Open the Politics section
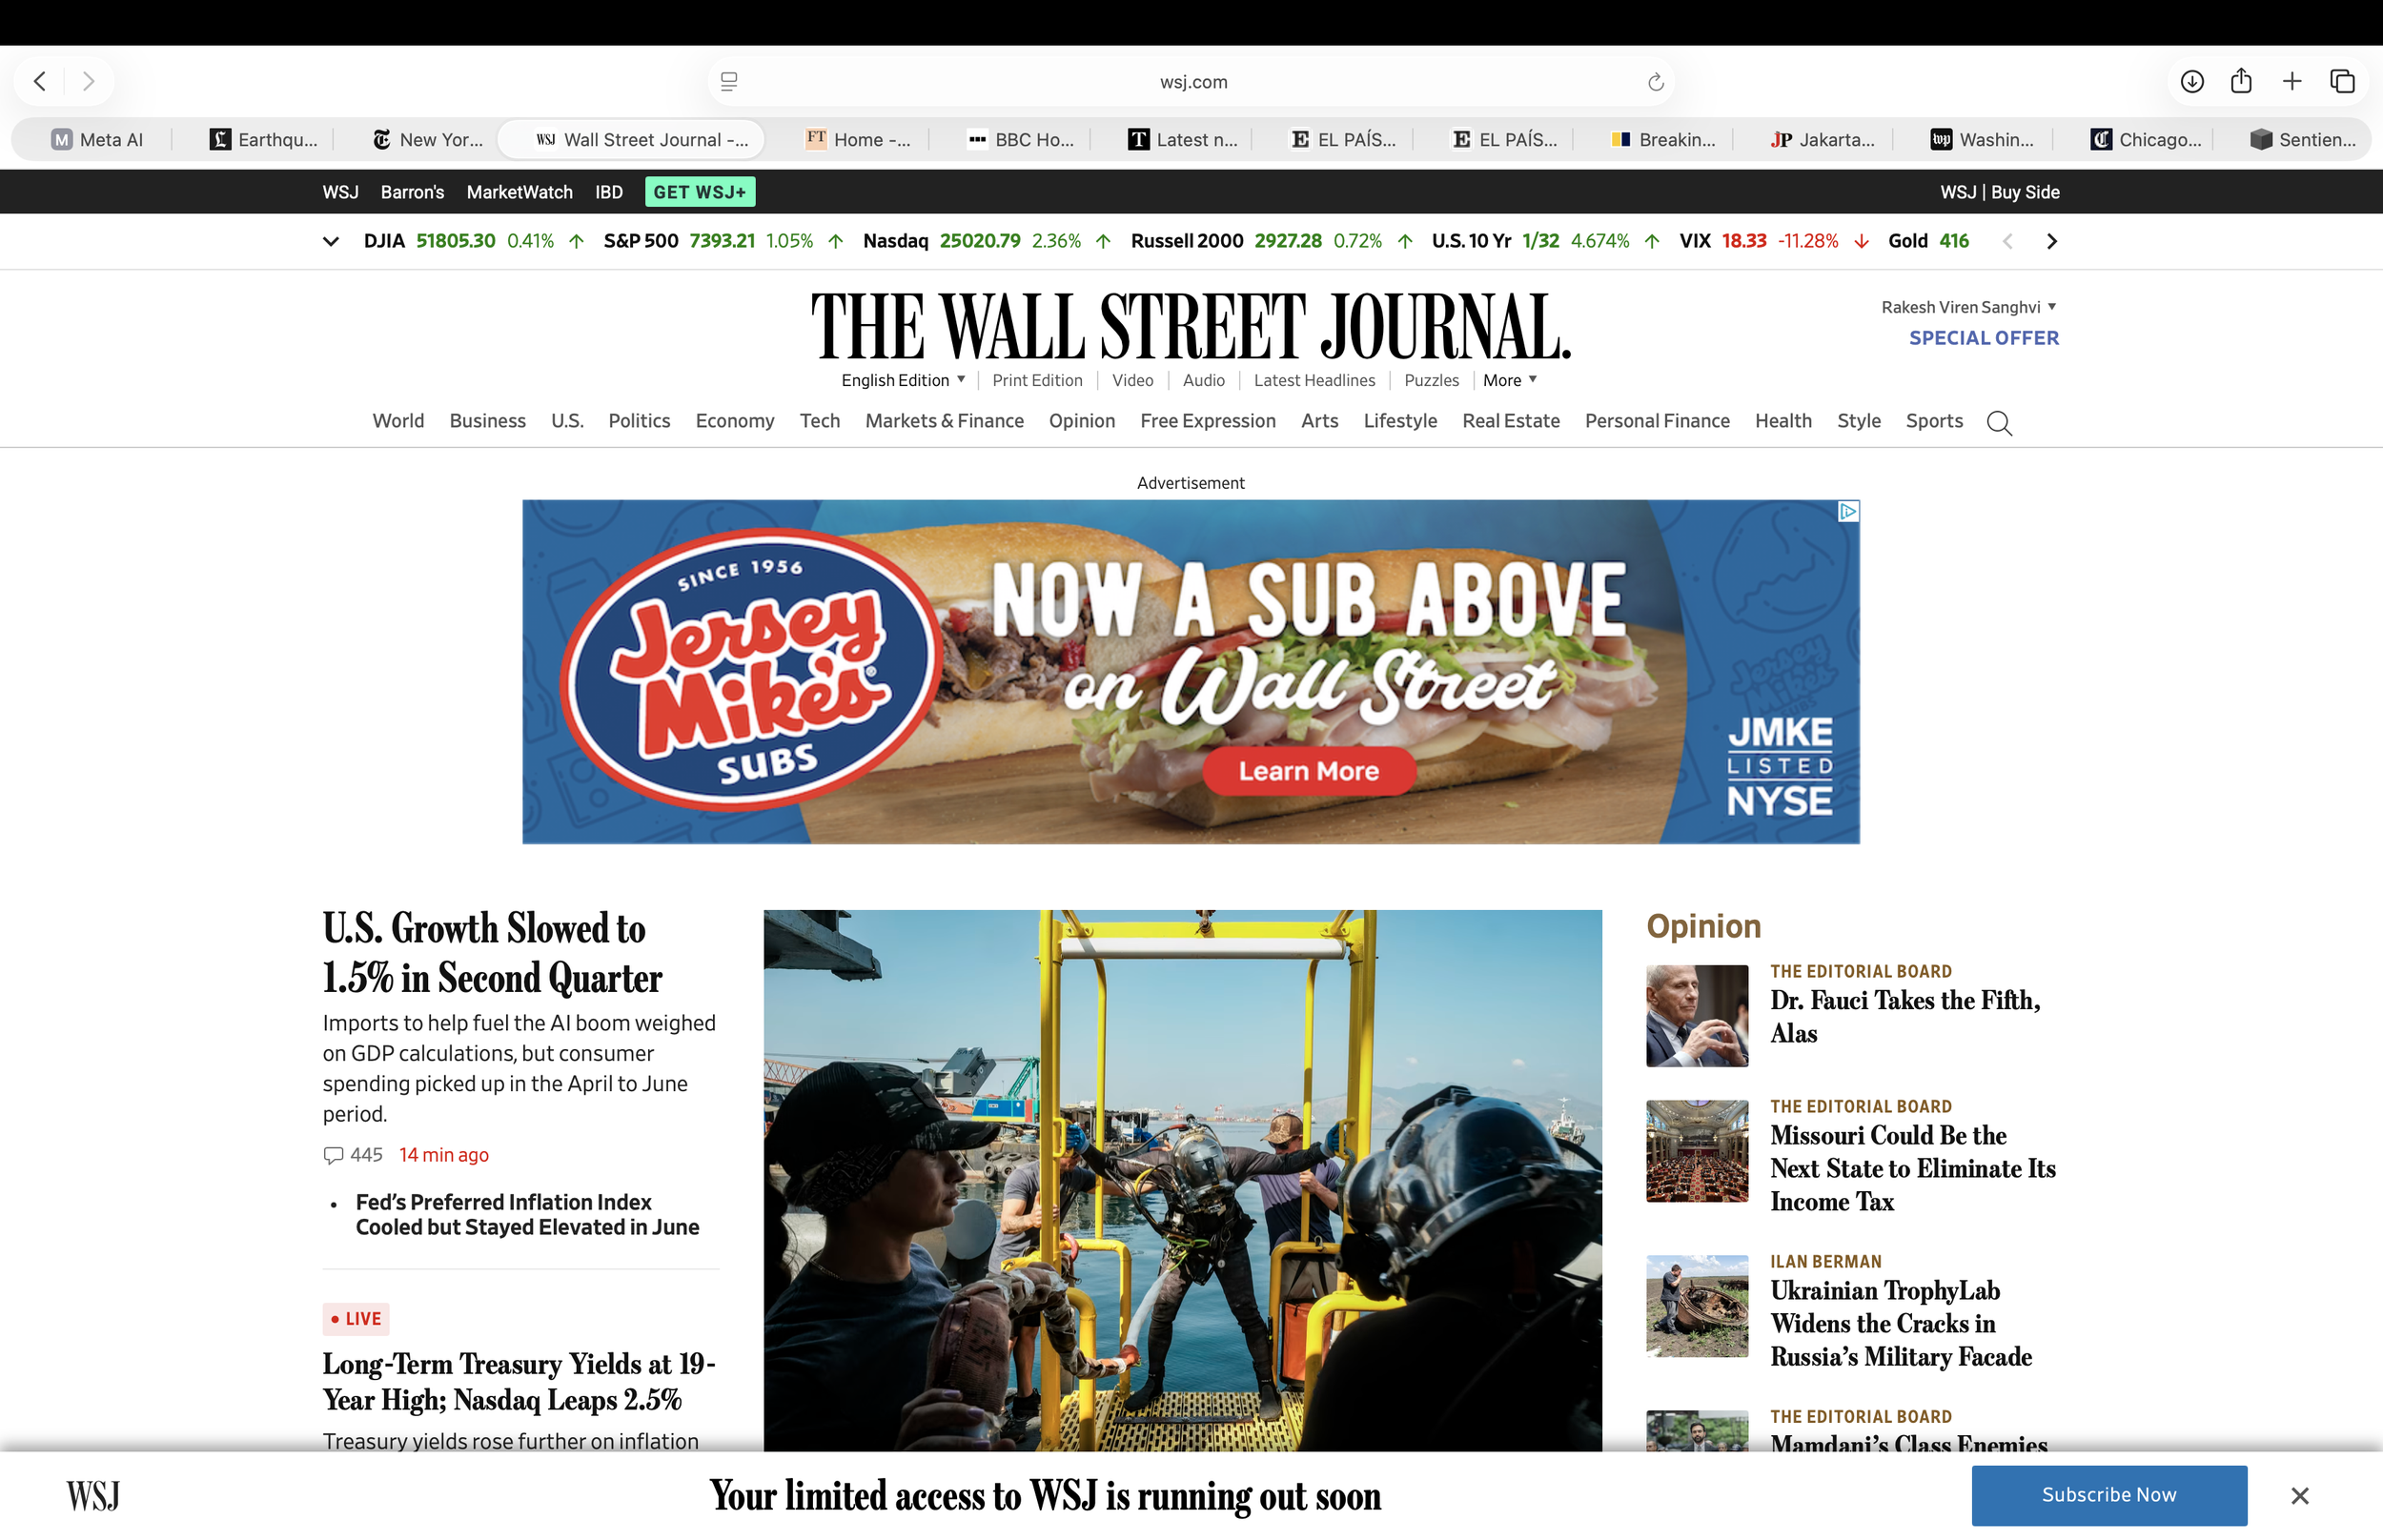The width and height of the screenshot is (2383, 1540). (639, 421)
